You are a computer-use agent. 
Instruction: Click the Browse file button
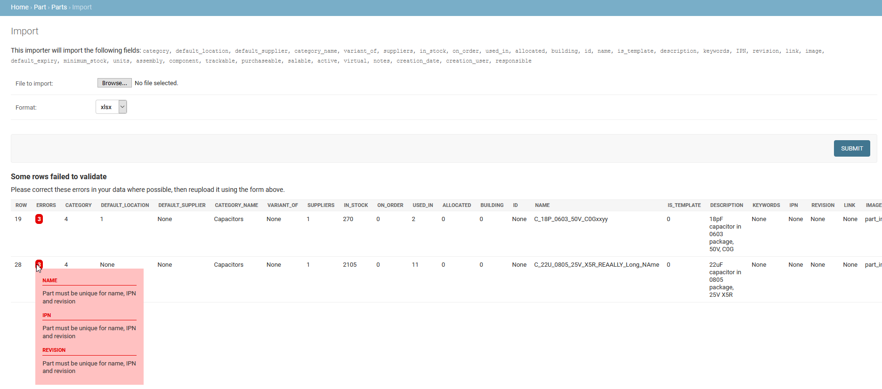coord(114,83)
